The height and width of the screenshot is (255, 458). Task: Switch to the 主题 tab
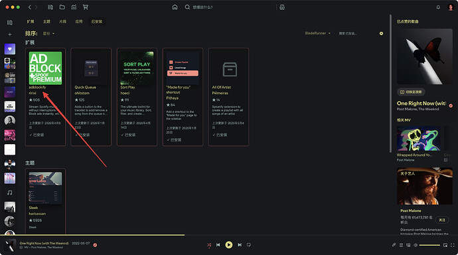(46, 22)
